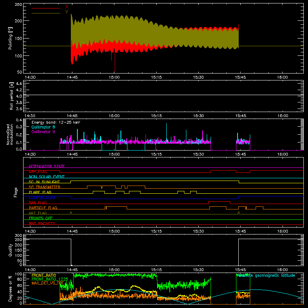The height and width of the screenshot is (308, 308).
Task: Click the SAA_FLAG label
Action: (38, 203)
